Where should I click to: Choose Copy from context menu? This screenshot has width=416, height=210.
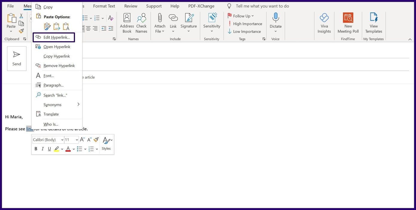point(57,7)
